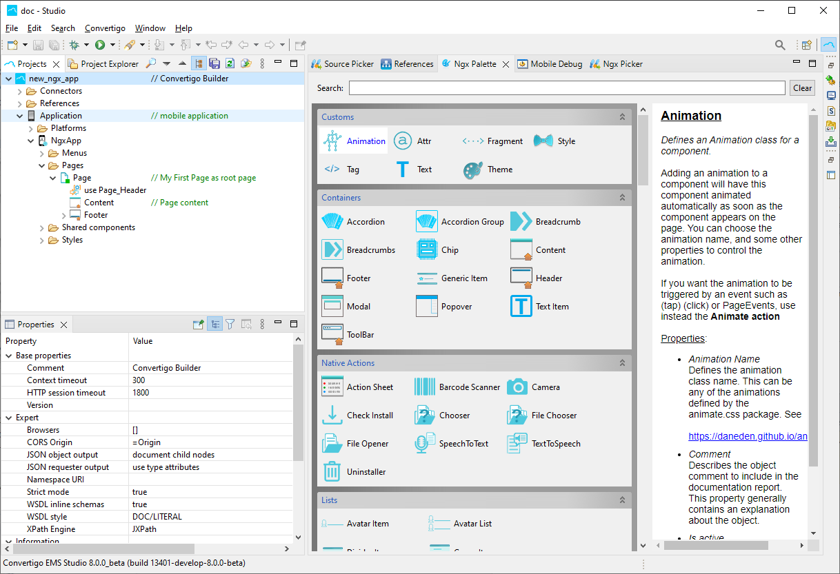840x574 pixels.
Task: Collapse the Base properties category
Action: tap(9, 356)
